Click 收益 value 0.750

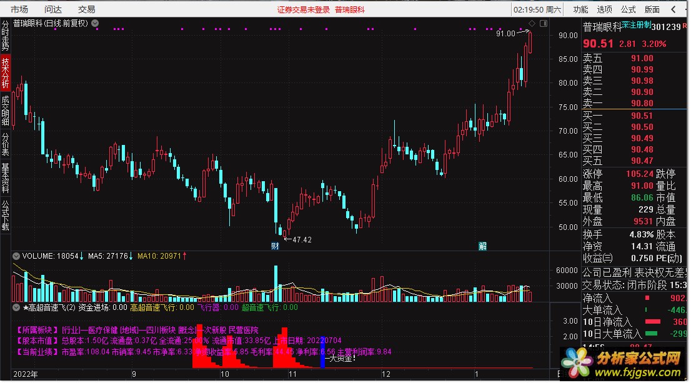[x=642, y=258]
